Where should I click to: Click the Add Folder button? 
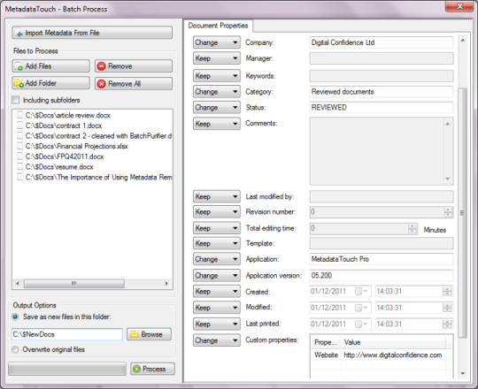tap(51, 83)
